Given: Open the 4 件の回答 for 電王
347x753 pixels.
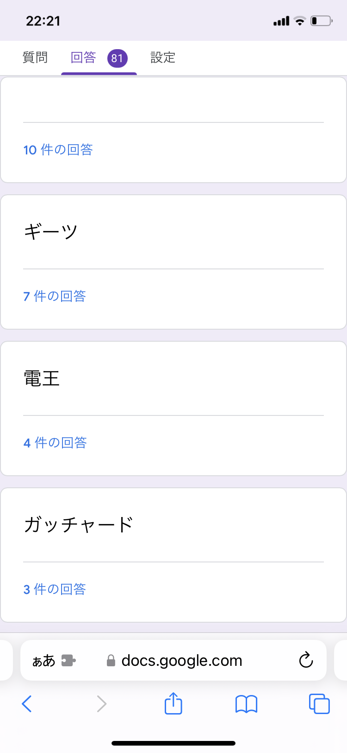Looking at the screenshot, I should (55, 443).
